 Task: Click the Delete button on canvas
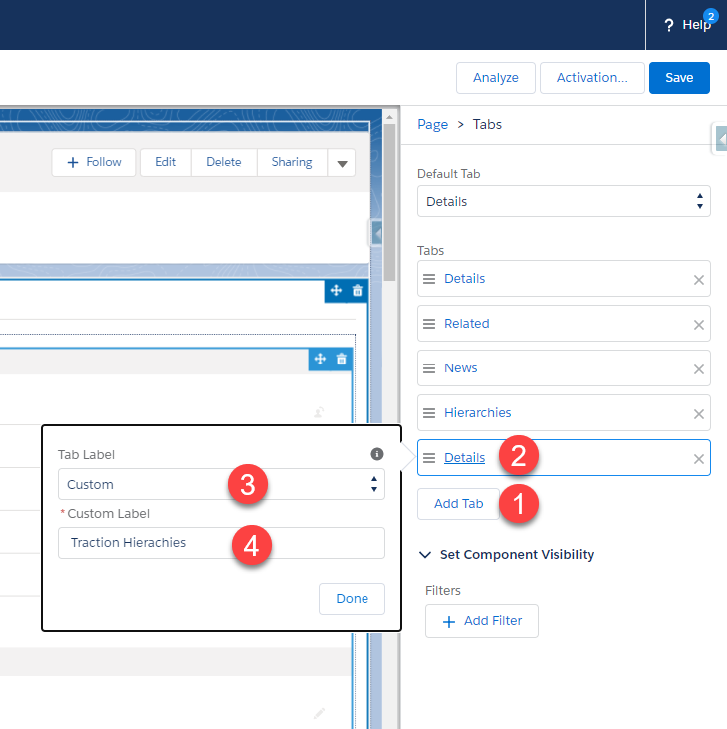[x=223, y=162]
